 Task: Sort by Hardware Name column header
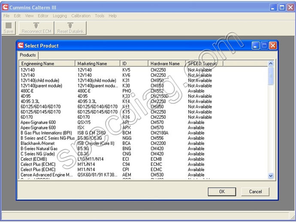(x=167, y=63)
